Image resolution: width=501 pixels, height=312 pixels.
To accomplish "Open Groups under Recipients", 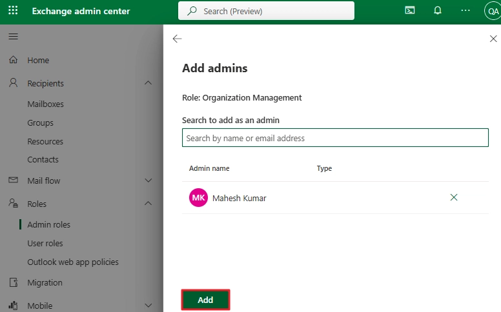I will click(x=40, y=123).
